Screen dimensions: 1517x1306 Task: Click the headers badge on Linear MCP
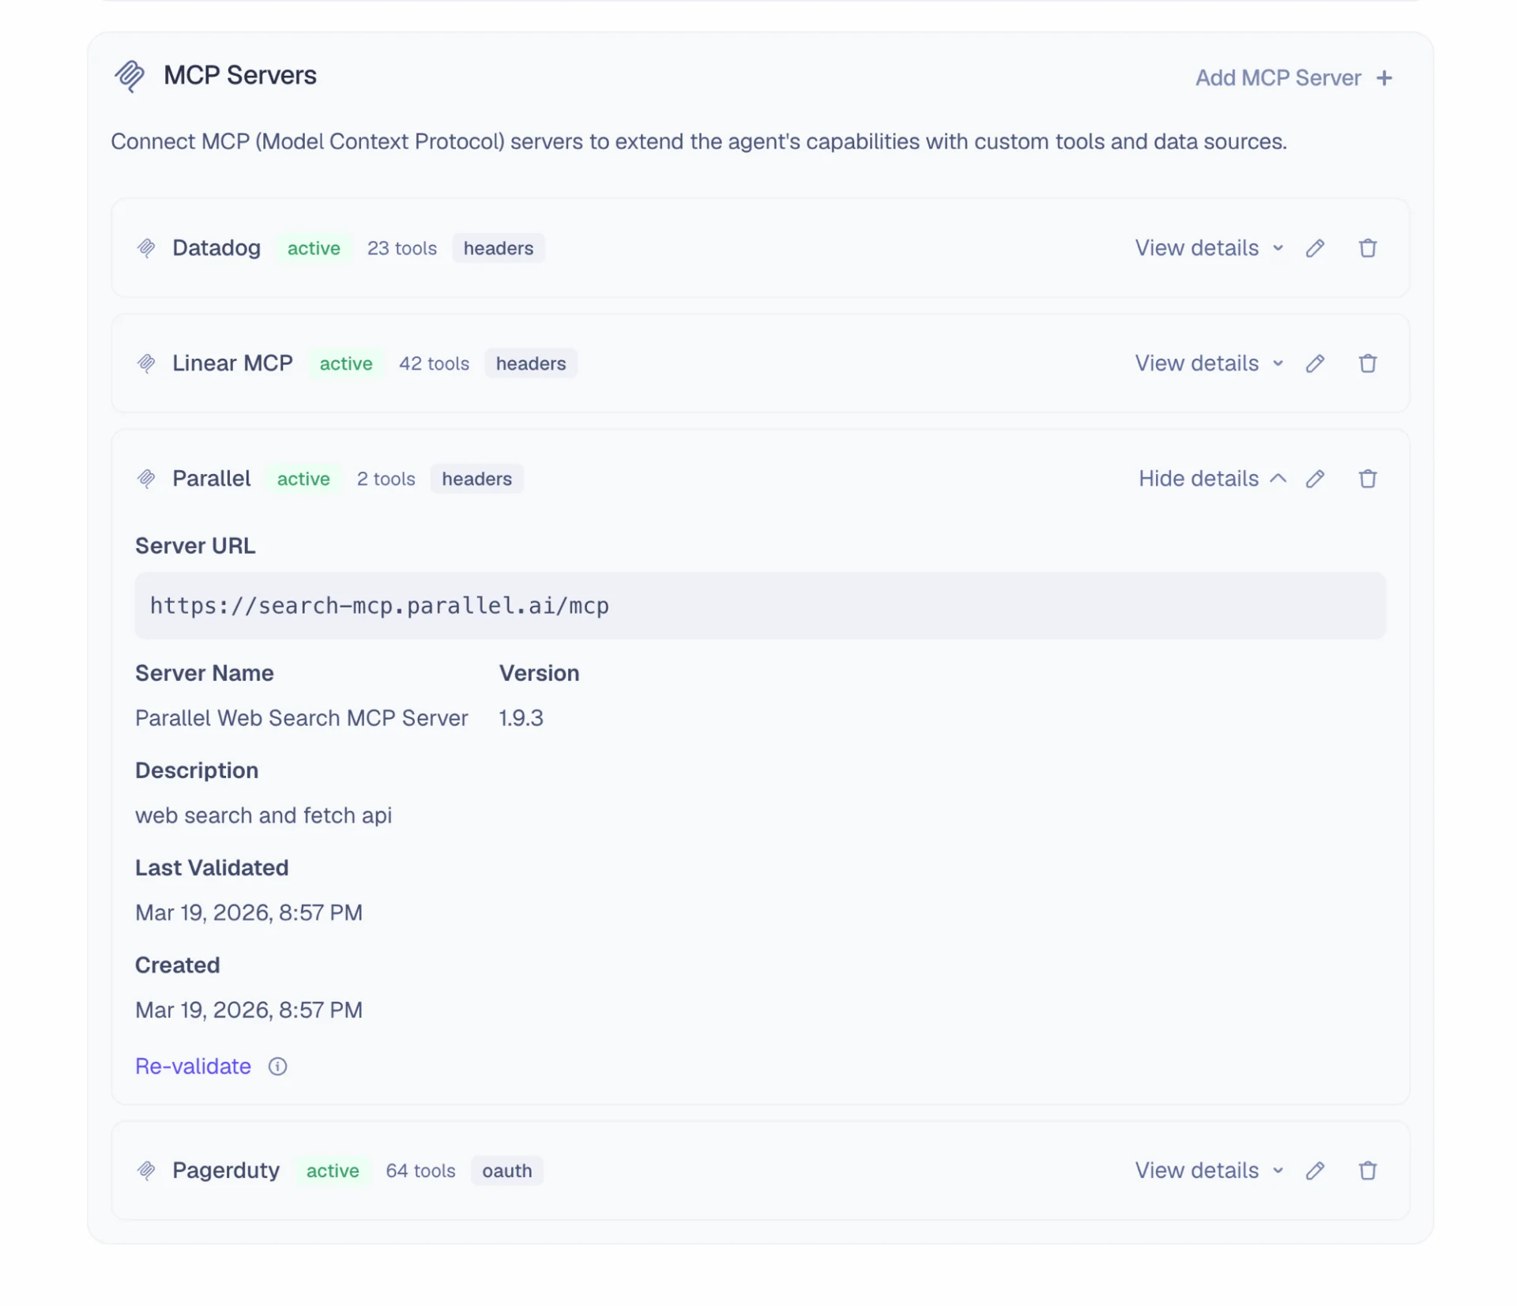click(530, 363)
